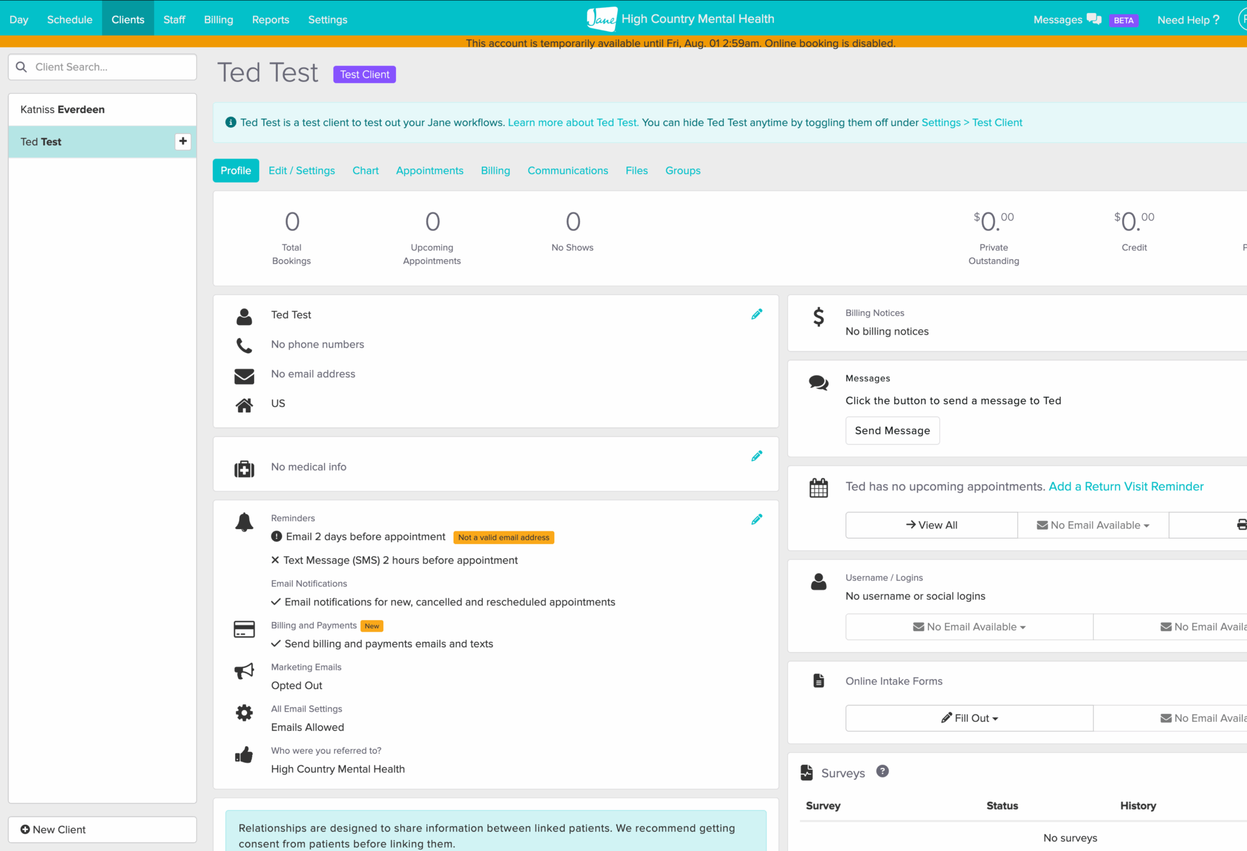Click Settings > Test Client link
Image resolution: width=1247 pixels, height=851 pixels.
[x=971, y=122]
